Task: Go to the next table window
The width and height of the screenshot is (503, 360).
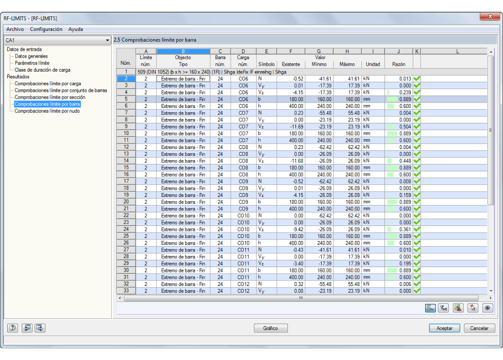Action: pyautogui.click(x=40, y=328)
